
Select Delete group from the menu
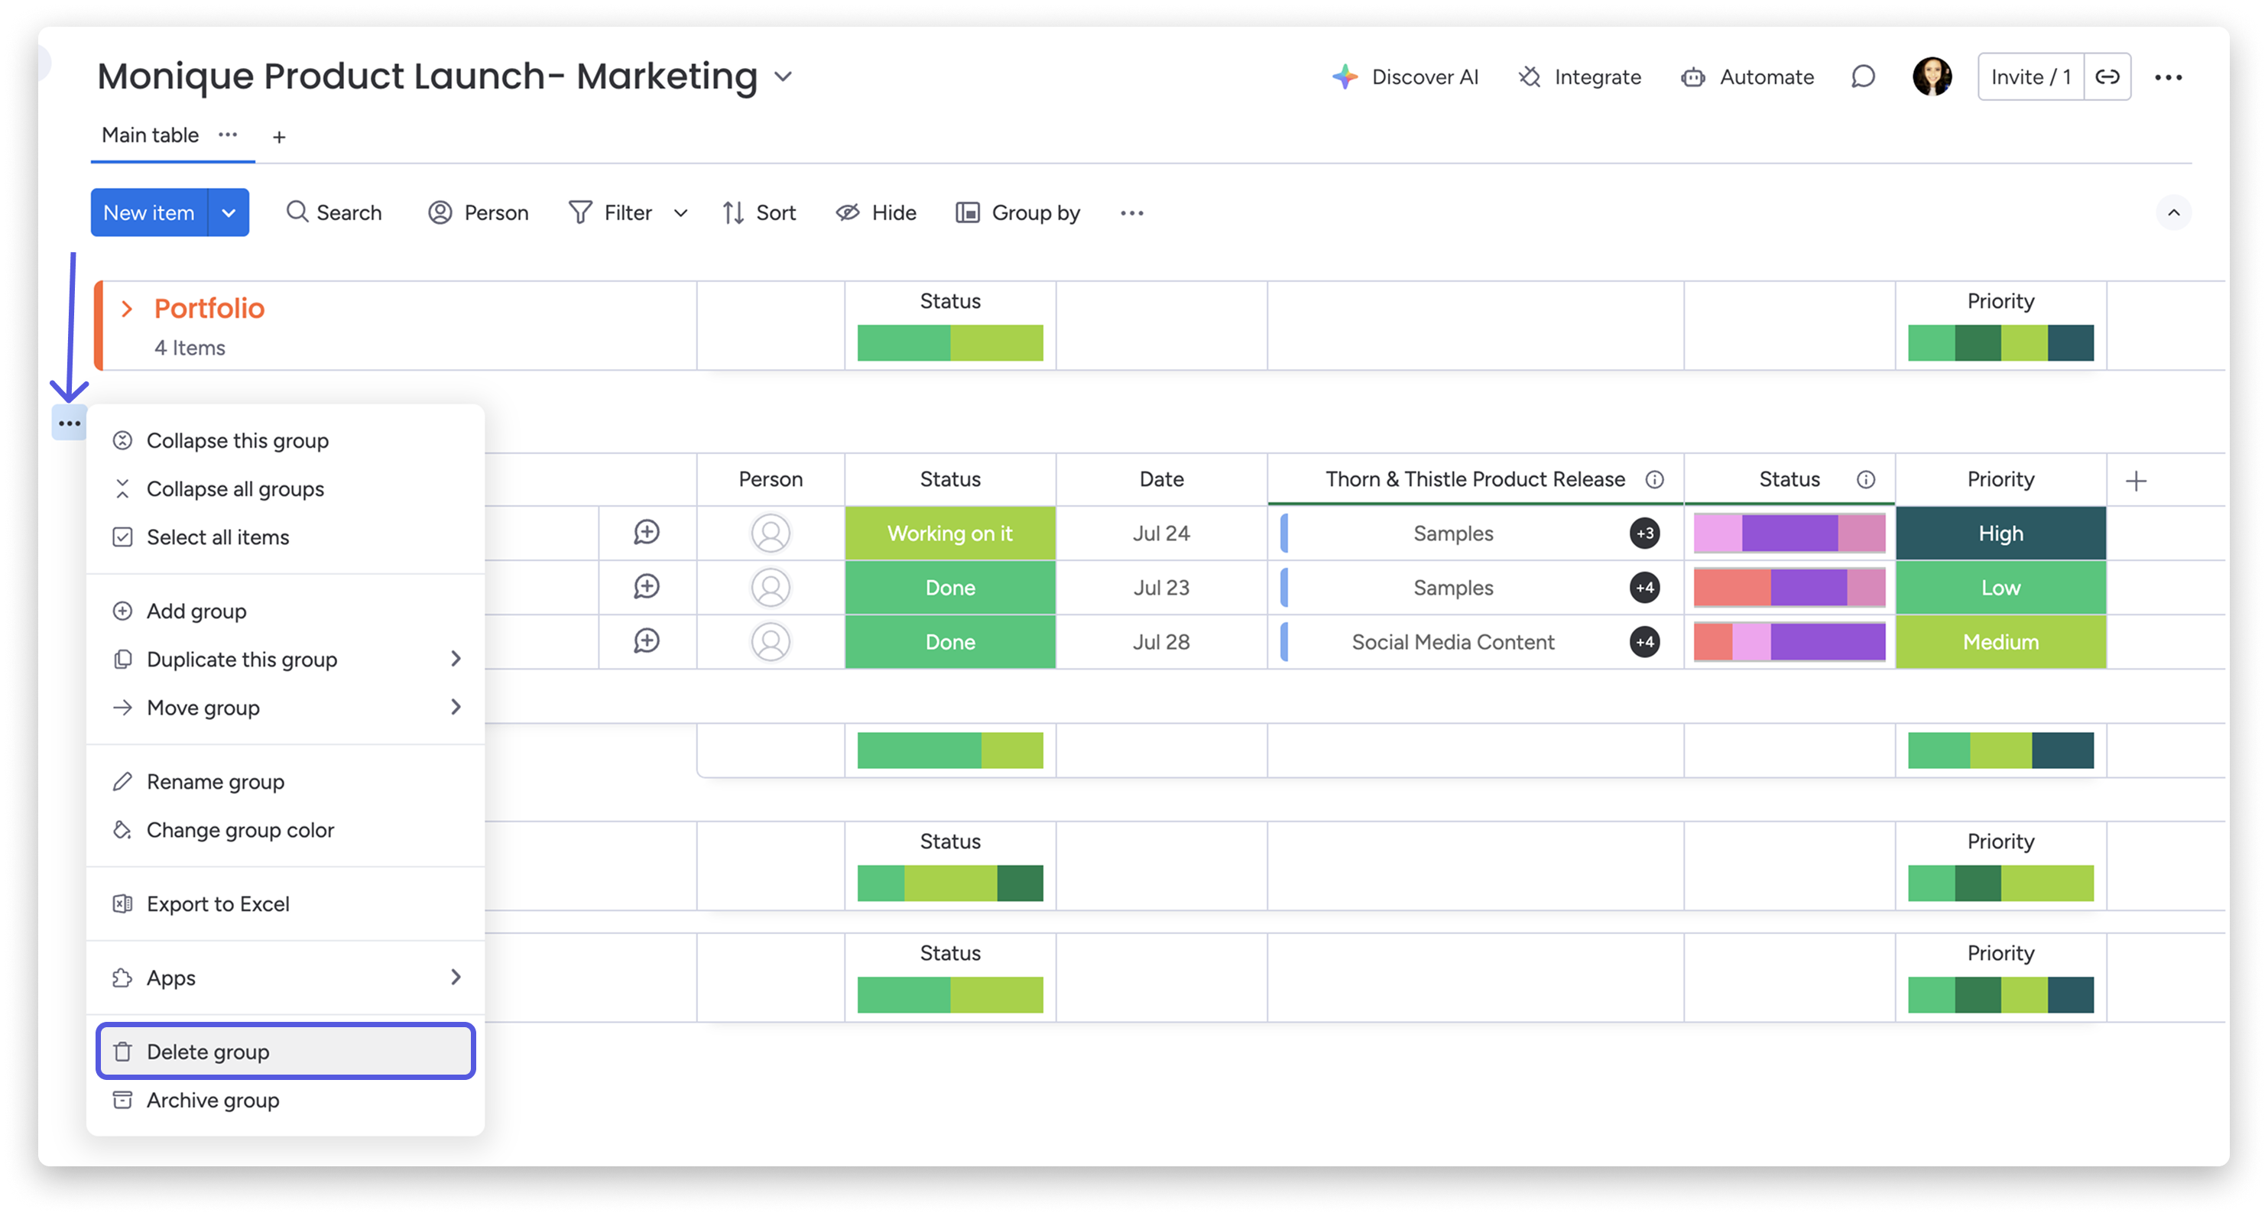point(208,1052)
